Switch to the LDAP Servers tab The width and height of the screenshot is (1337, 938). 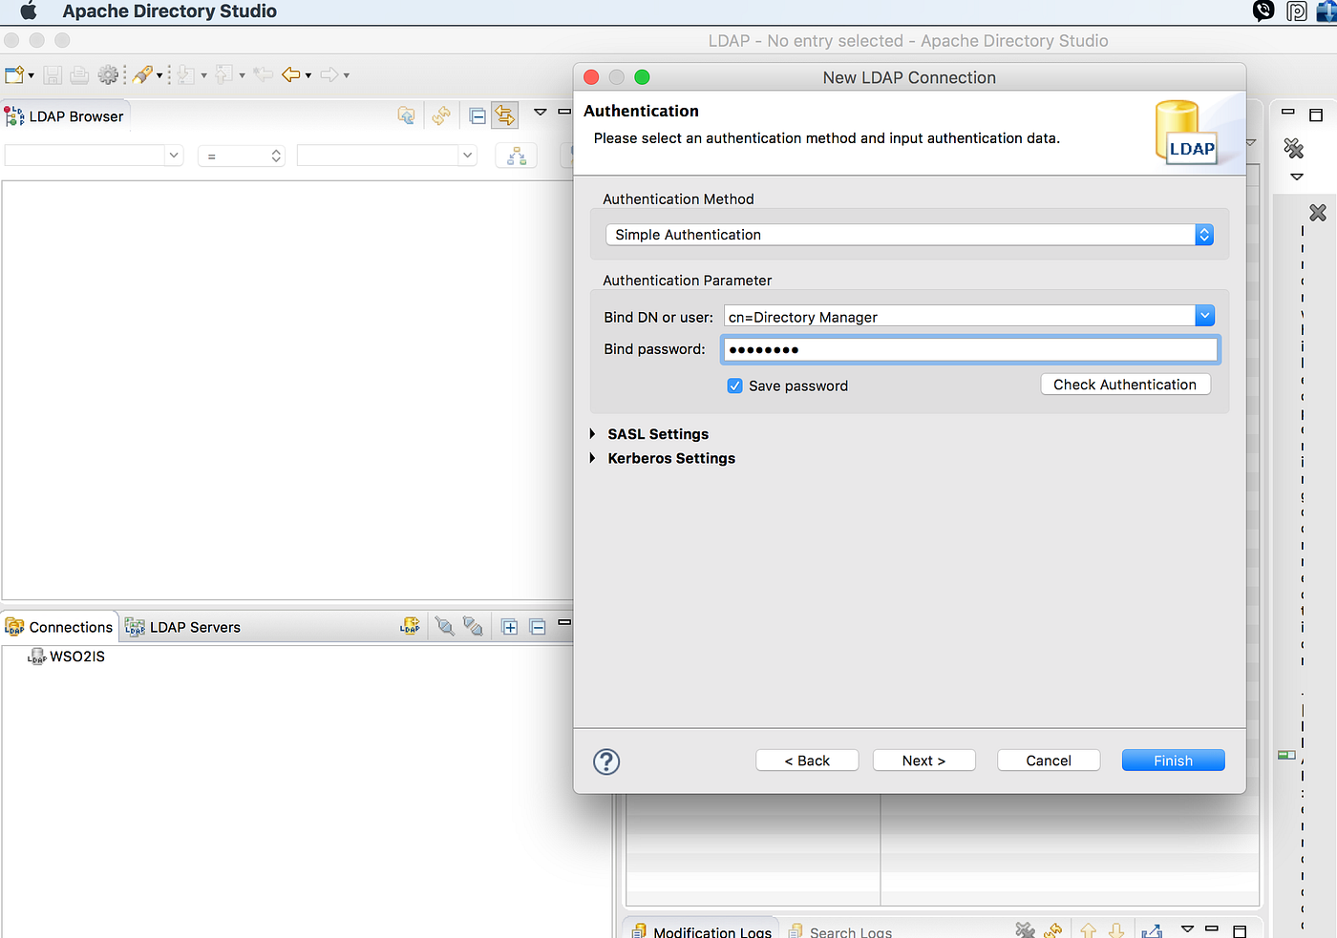(183, 627)
